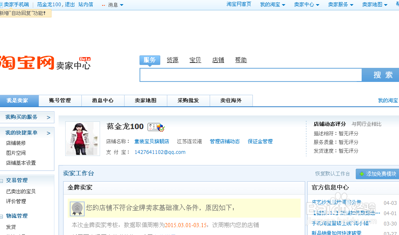Click the seller verification badge icon
This screenshot has width=399, height=235.
click(x=156, y=127)
